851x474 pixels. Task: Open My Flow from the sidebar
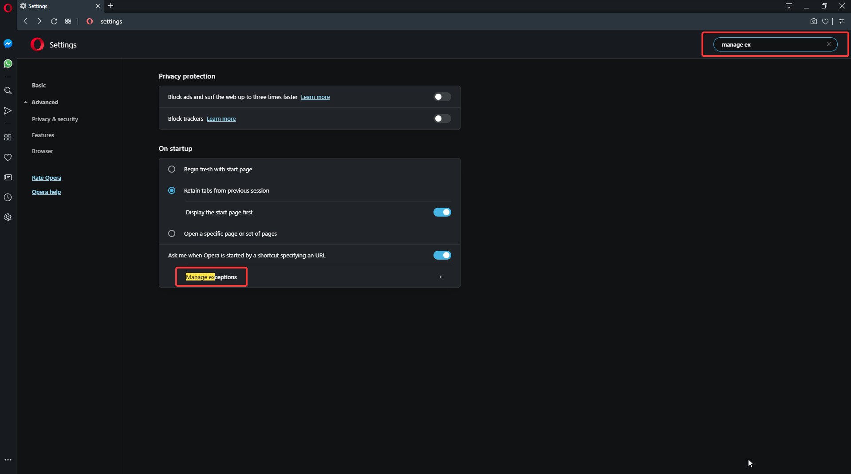tap(8, 111)
